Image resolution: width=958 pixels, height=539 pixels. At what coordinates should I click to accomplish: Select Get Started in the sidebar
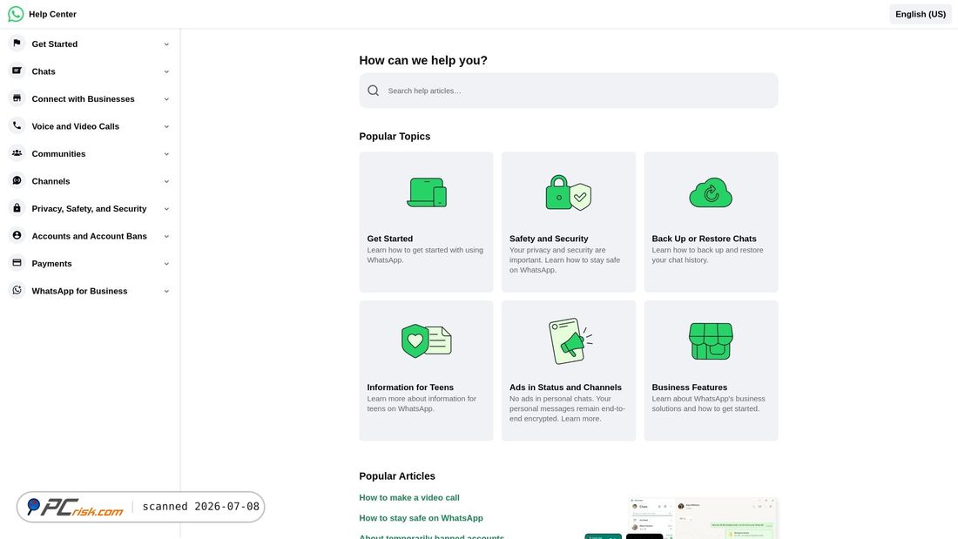54,44
